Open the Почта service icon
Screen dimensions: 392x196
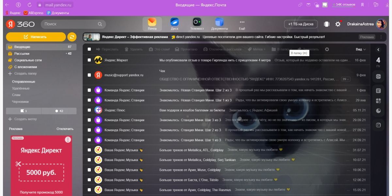click(x=152, y=24)
